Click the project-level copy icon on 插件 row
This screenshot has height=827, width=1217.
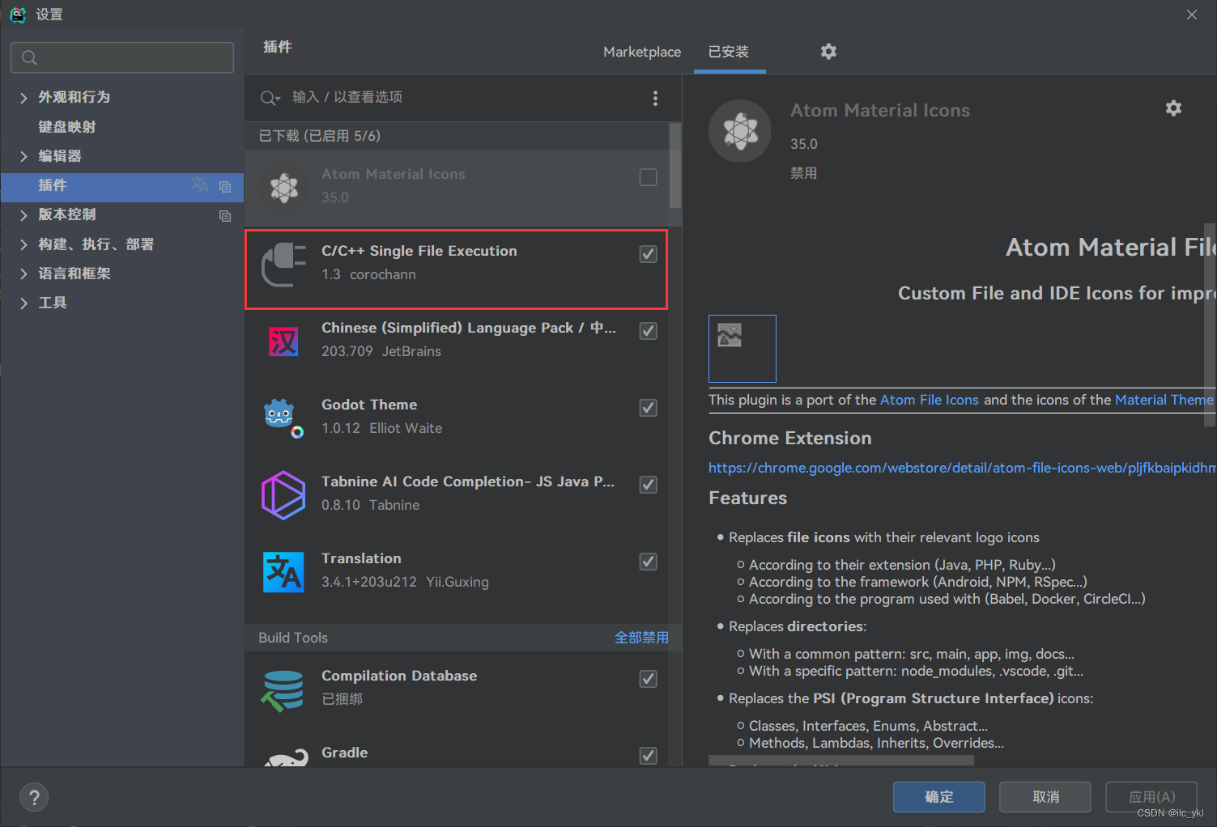pyautogui.click(x=225, y=186)
